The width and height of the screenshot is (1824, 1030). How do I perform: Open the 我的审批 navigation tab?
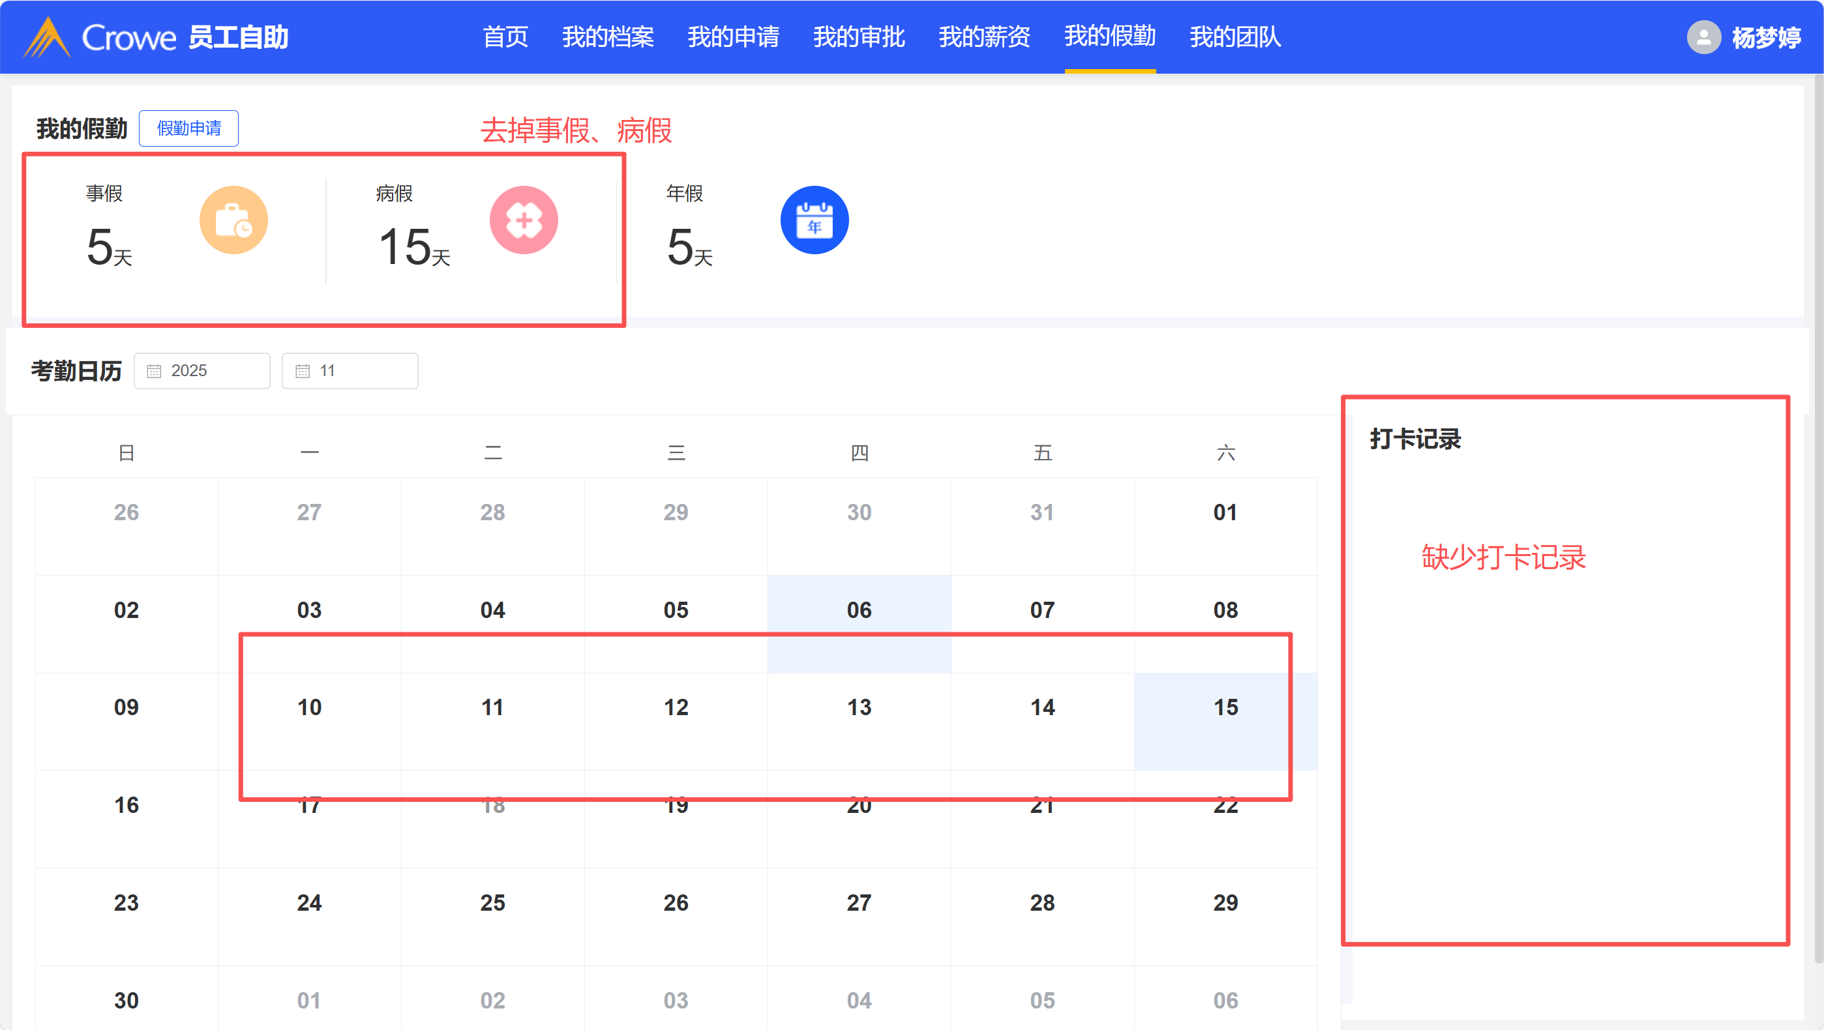click(x=859, y=37)
